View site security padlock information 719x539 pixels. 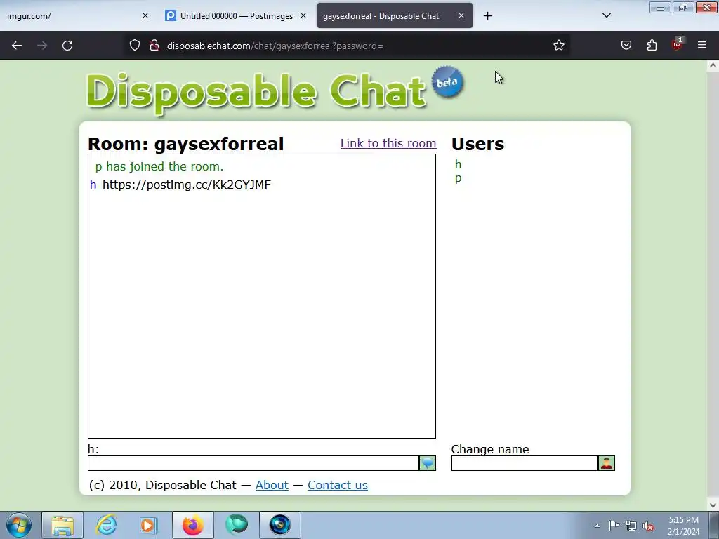click(x=154, y=46)
